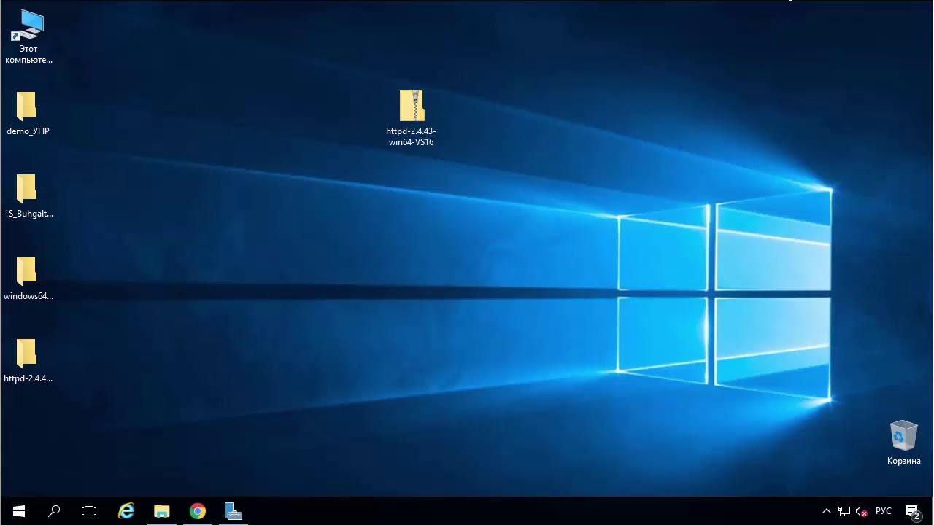Select the httpd-2.4.43-win64-VS16 zip archive
This screenshot has width=934, height=525.
pos(411,118)
